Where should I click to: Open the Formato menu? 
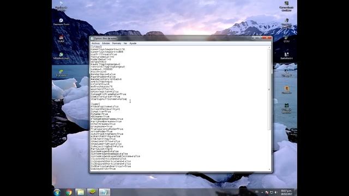[x=116, y=44]
